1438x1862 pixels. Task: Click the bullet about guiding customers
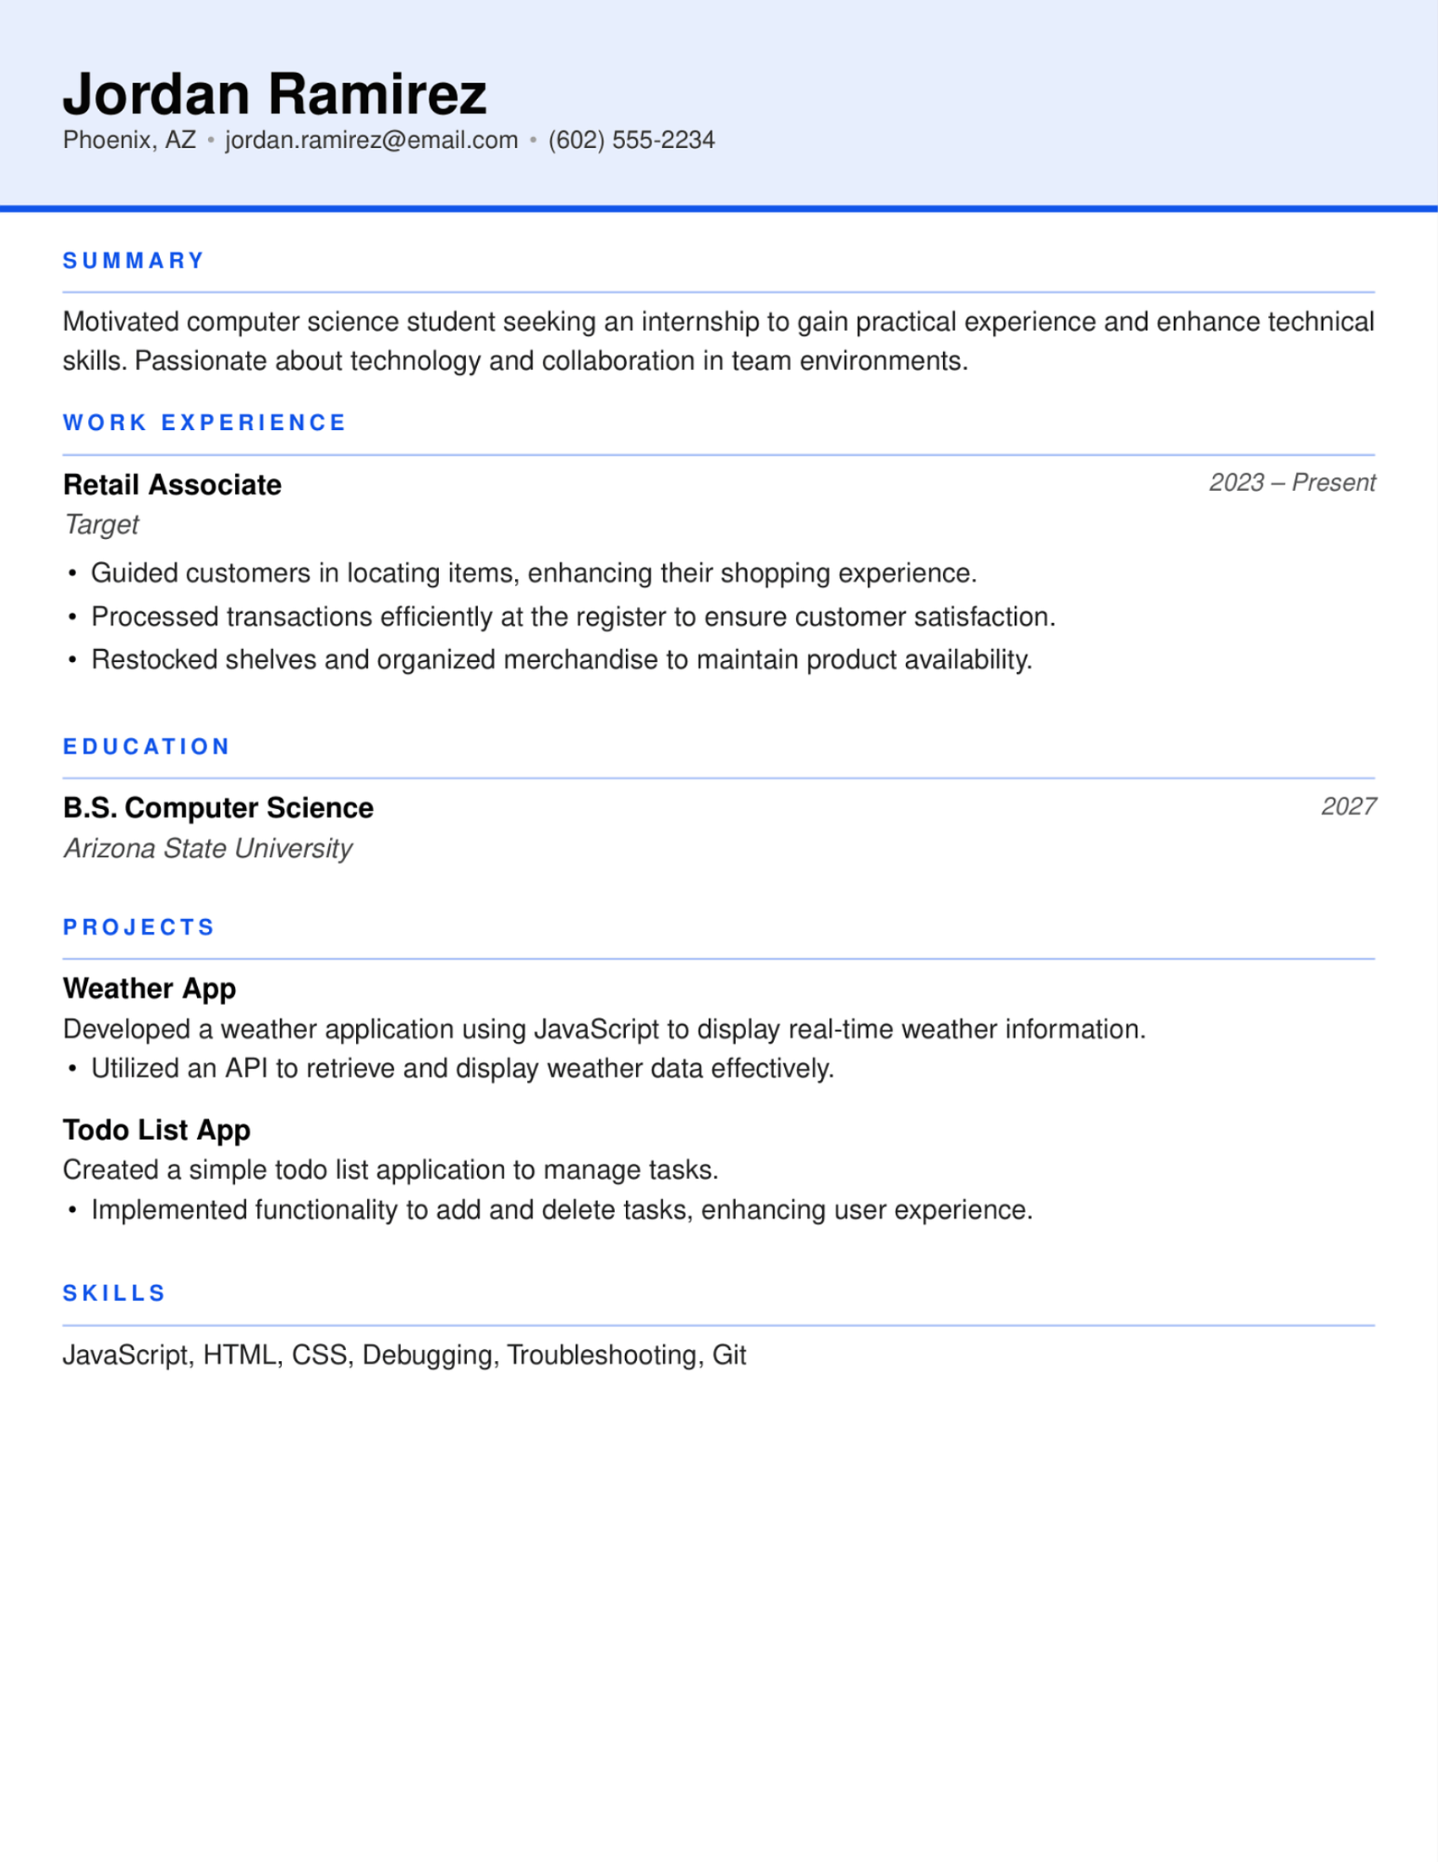tap(533, 573)
